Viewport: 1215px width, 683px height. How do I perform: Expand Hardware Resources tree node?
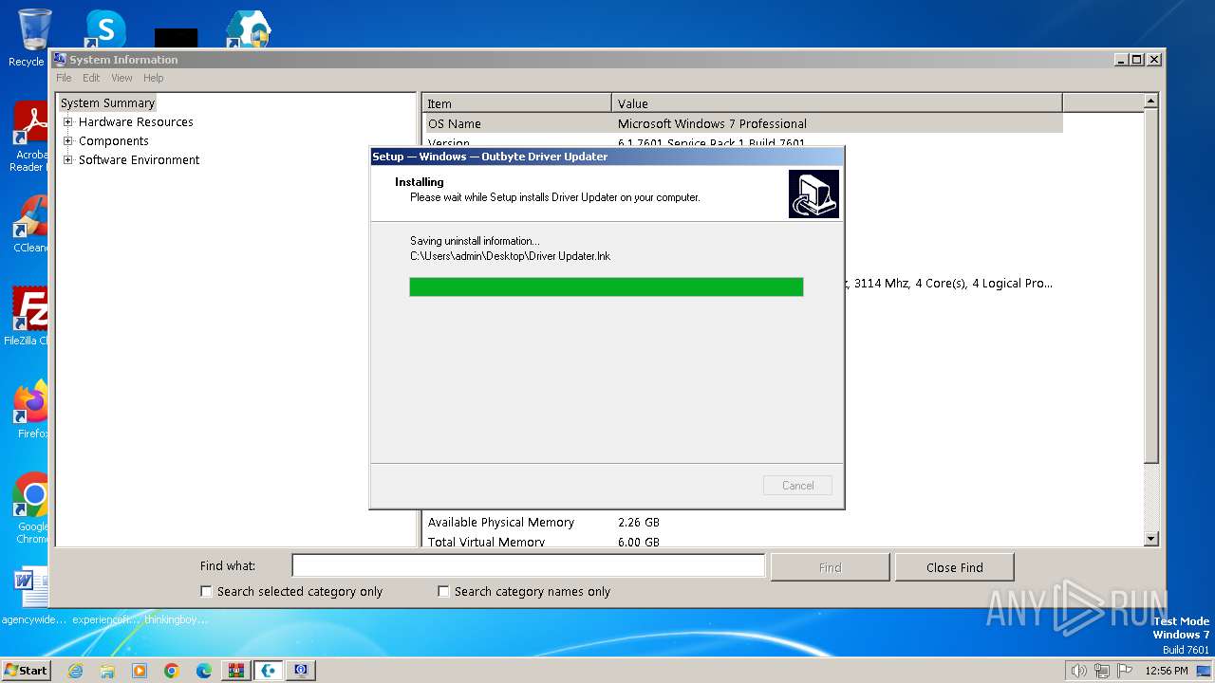point(68,121)
